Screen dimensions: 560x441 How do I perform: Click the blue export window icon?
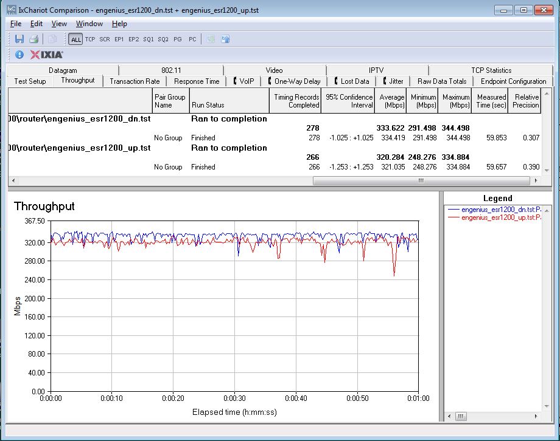(x=225, y=39)
